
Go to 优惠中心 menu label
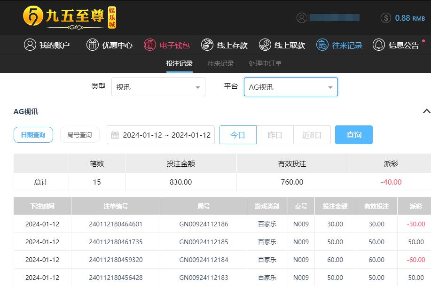(118, 45)
